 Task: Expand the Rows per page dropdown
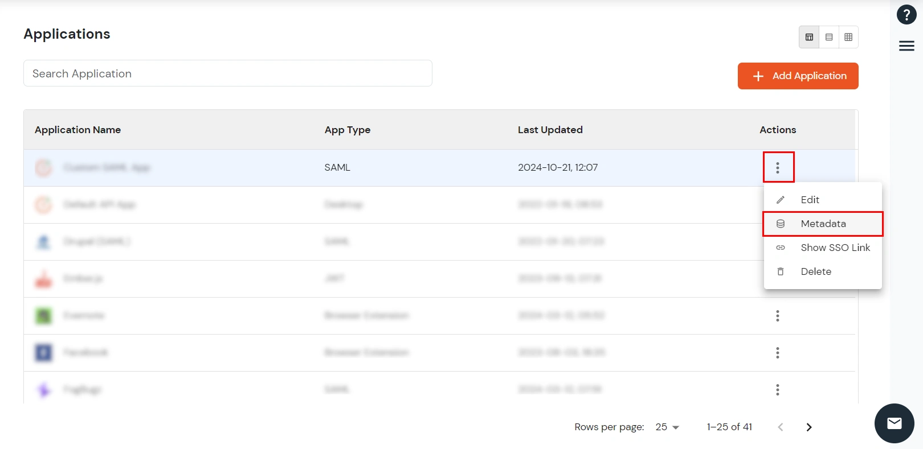point(667,427)
